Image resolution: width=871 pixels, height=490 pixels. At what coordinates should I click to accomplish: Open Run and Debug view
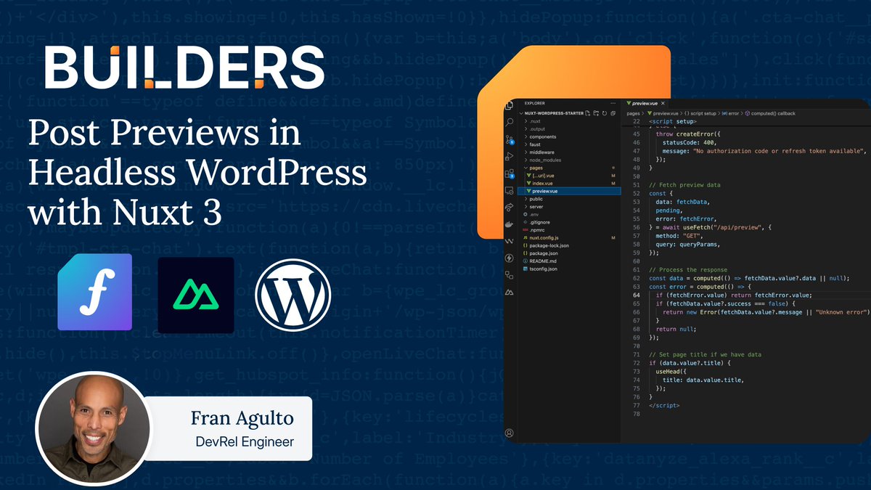click(x=509, y=156)
